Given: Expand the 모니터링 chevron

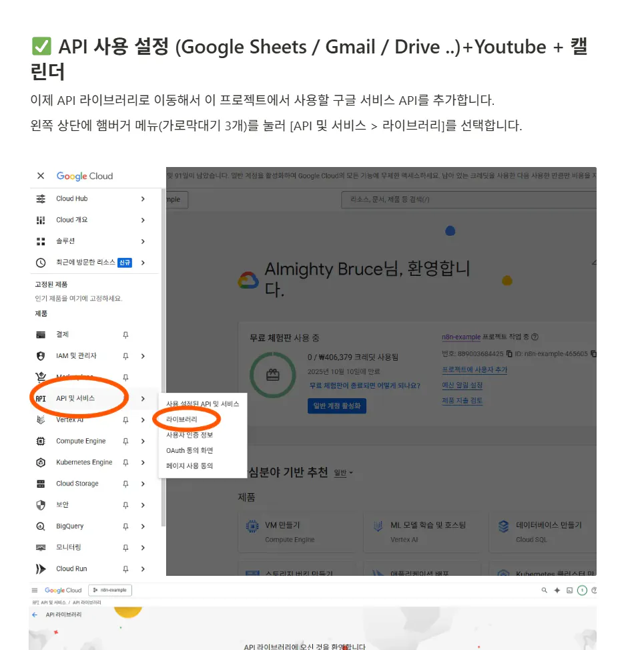Looking at the screenshot, I should pos(143,548).
